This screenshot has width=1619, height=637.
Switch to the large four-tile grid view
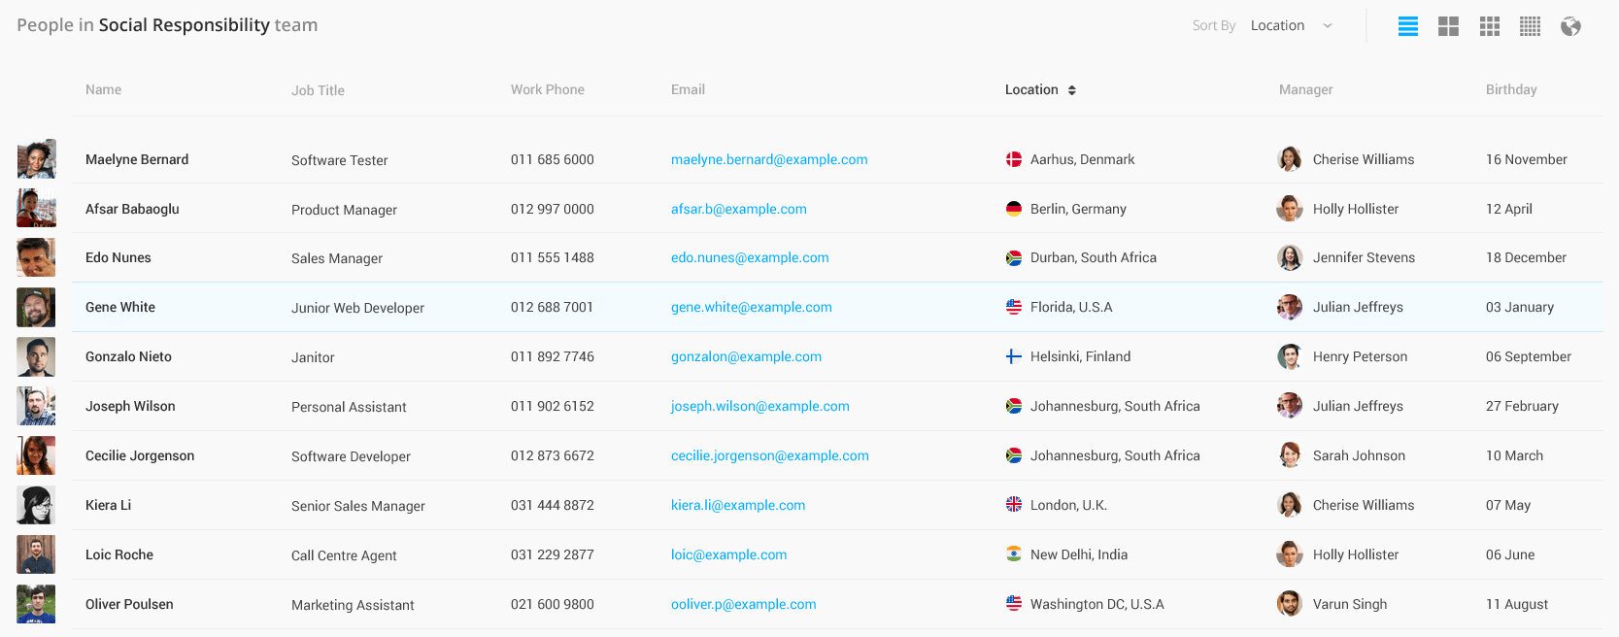(1448, 26)
